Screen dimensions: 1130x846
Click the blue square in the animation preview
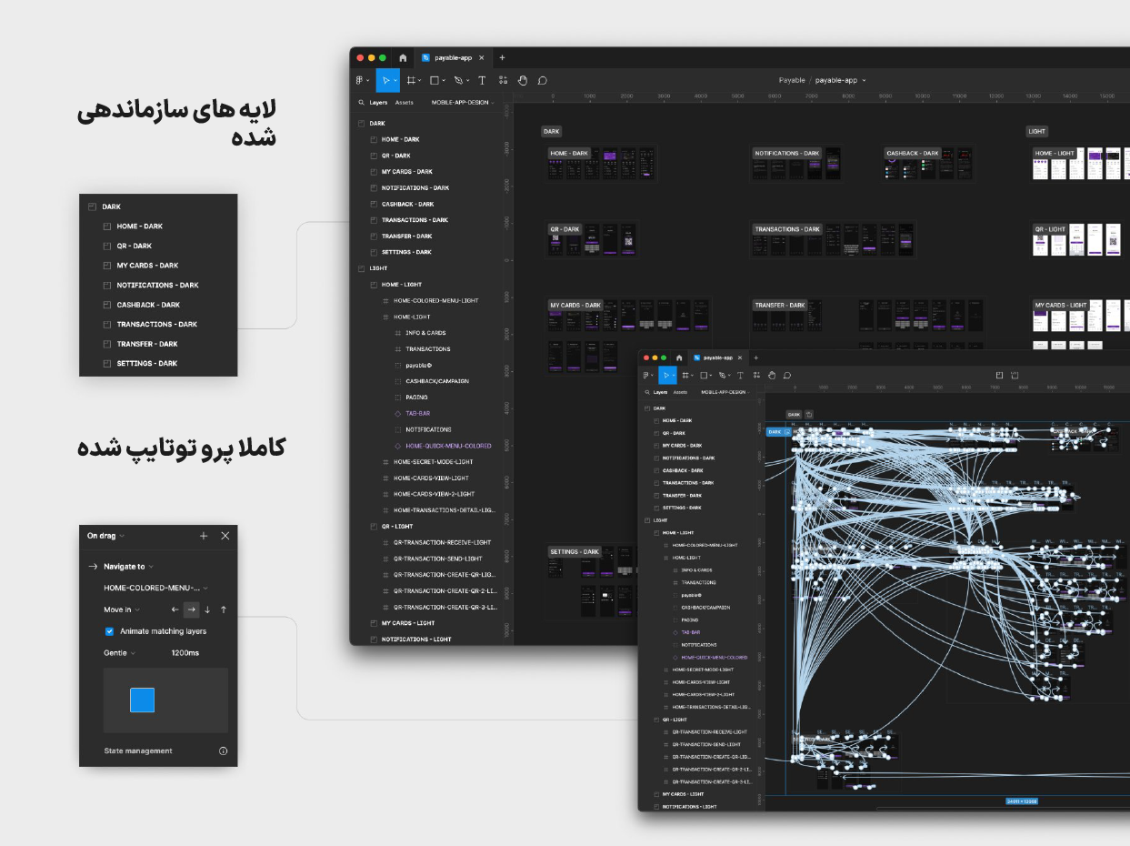[x=142, y=700]
